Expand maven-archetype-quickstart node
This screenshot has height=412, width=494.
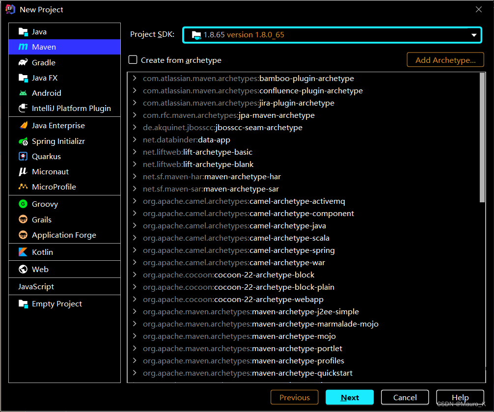click(135, 373)
